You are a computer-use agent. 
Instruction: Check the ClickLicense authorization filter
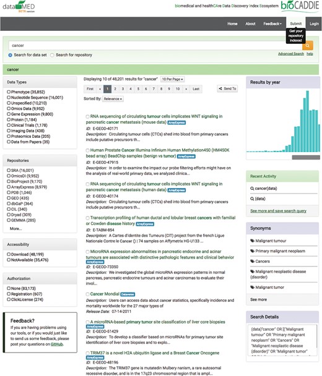pyautogui.click(x=9, y=299)
